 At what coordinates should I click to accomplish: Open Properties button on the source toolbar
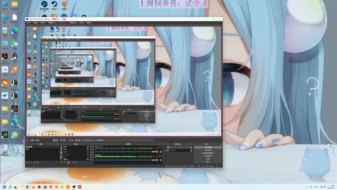coord(56,140)
